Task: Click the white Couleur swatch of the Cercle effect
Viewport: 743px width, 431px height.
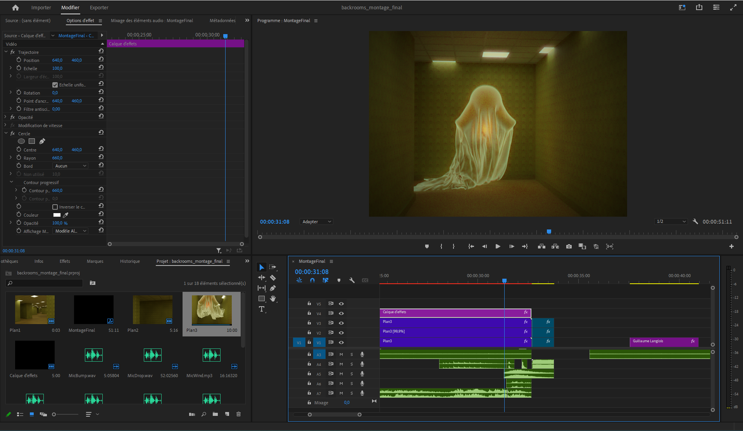Action: 58,215
